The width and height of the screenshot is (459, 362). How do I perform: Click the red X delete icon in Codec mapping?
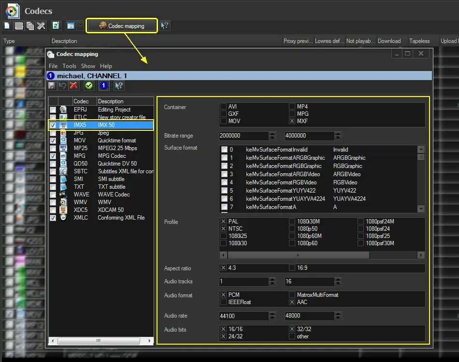(x=73, y=85)
